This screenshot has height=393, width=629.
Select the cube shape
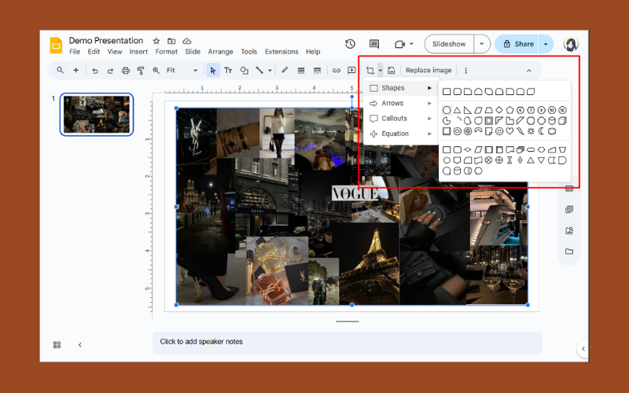click(x=562, y=121)
